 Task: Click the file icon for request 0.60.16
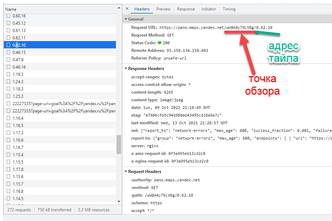(9, 16)
